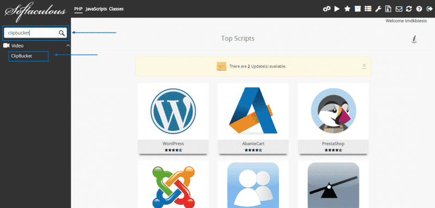Switch to the PHP tab

tap(78, 9)
